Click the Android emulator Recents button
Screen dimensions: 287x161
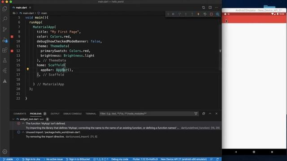(x=272, y=152)
